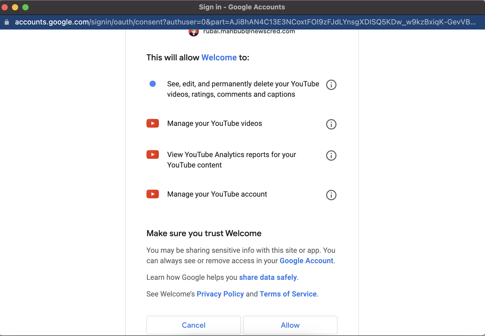Click the lock icon in the address bar
The image size is (485, 336).
7,22
